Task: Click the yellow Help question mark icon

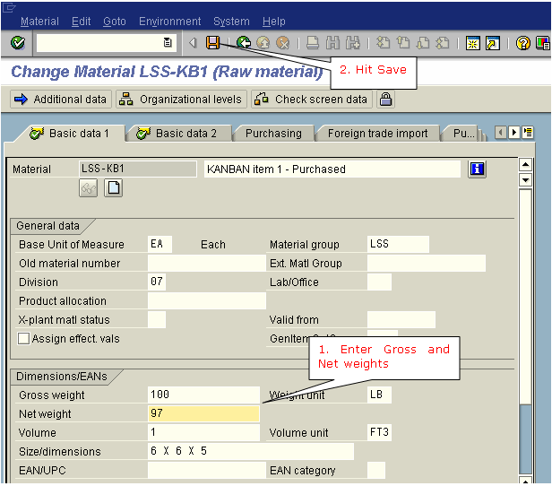Action: (x=523, y=43)
